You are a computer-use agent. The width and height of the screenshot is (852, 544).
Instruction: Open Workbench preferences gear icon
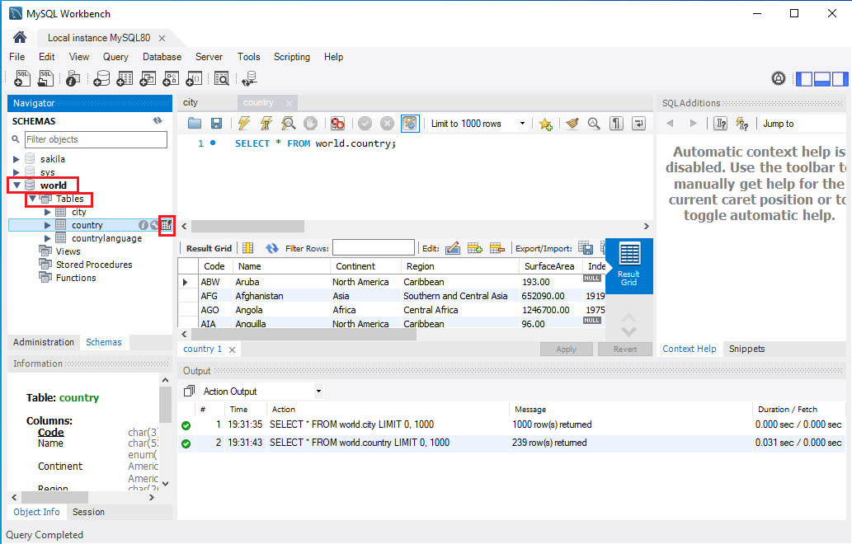pyautogui.click(x=779, y=79)
